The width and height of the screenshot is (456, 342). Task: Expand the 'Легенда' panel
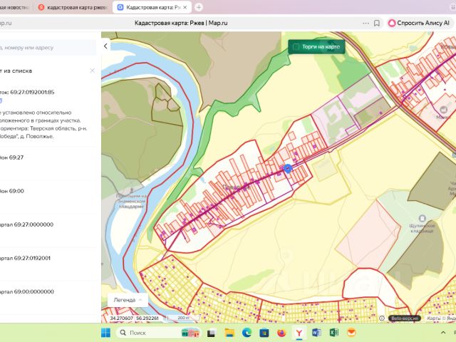pos(128,300)
